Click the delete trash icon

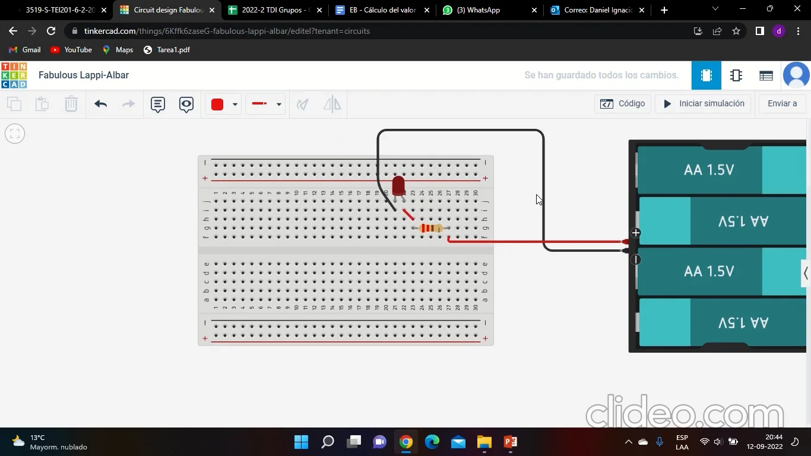(x=71, y=104)
